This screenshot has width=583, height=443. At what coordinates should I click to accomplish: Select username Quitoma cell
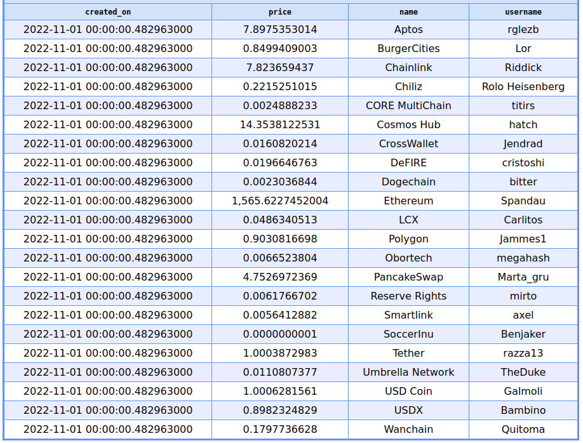tap(523, 430)
